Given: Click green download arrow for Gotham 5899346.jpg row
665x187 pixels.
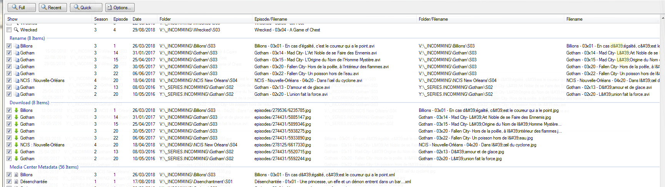Looking at the screenshot, I should coord(17,124).
